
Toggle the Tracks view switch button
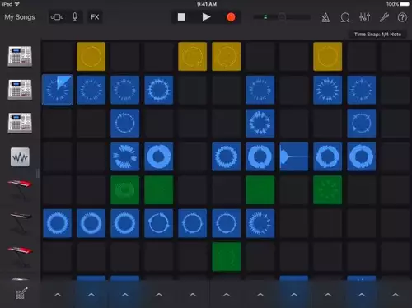tap(57, 17)
